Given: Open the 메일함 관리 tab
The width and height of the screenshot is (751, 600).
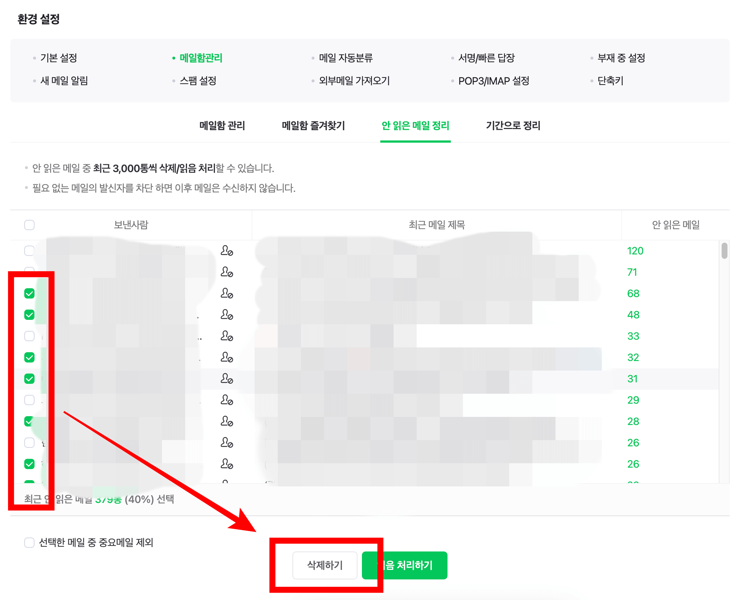Looking at the screenshot, I should tap(222, 126).
